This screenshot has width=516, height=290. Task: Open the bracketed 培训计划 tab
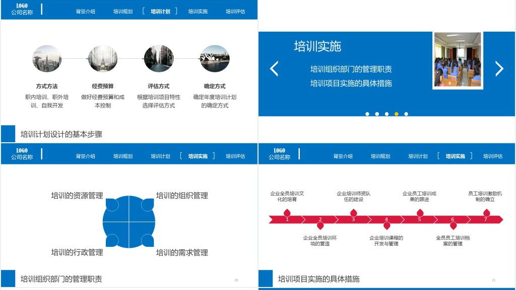click(160, 11)
